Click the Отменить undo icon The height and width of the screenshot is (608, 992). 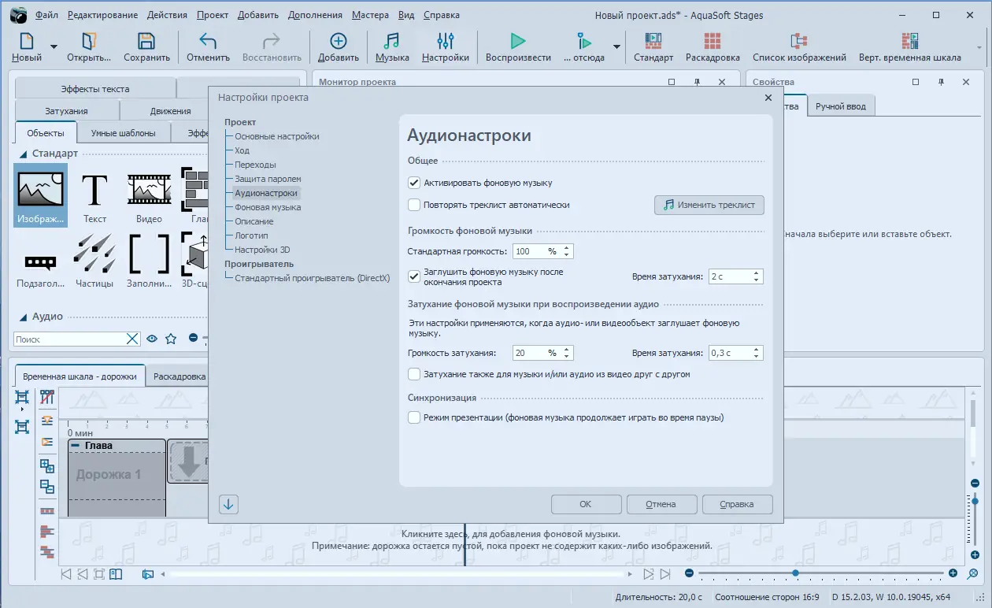click(208, 41)
